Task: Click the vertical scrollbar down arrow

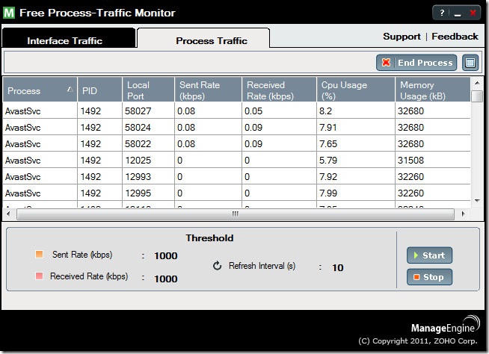Action: pyautogui.click(x=477, y=201)
